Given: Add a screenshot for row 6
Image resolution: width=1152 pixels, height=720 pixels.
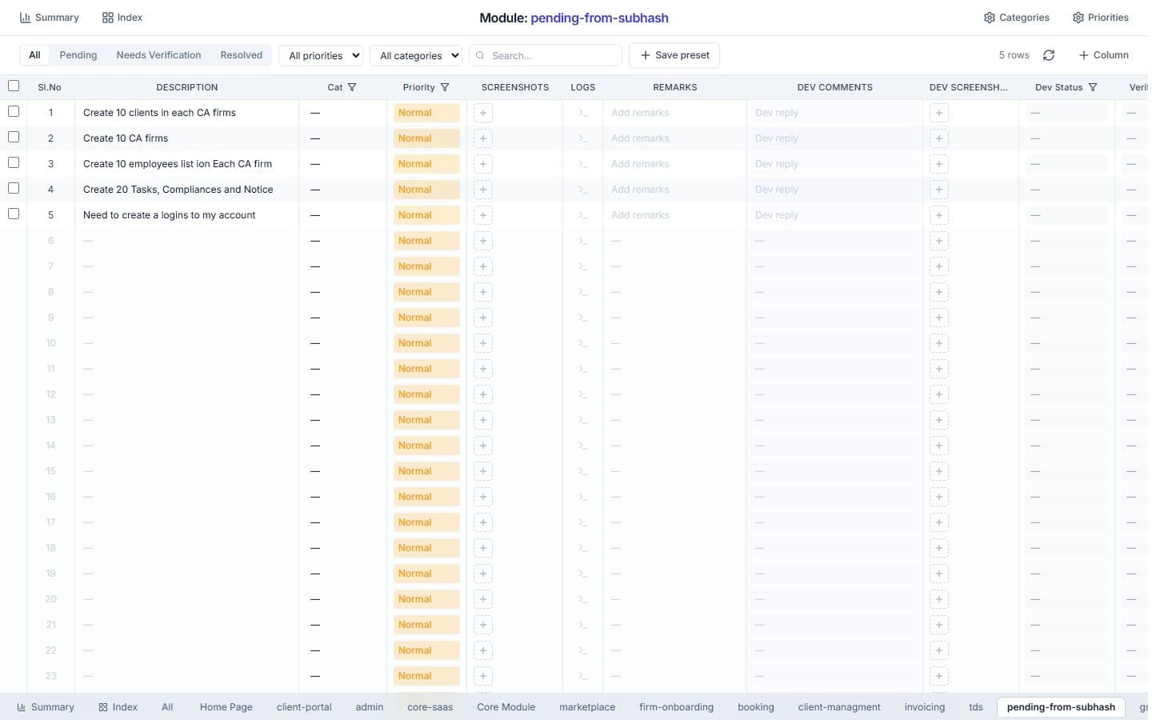Looking at the screenshot, I should (483, 241).
